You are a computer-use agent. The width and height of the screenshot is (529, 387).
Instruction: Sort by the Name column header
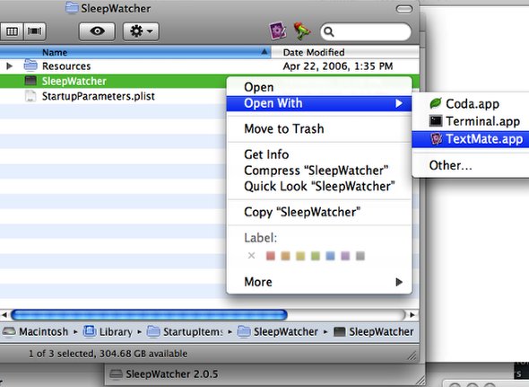tap(135, 52)
